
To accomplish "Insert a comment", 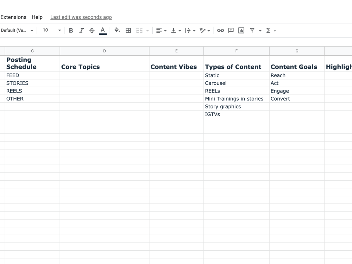I will (231, 30).
